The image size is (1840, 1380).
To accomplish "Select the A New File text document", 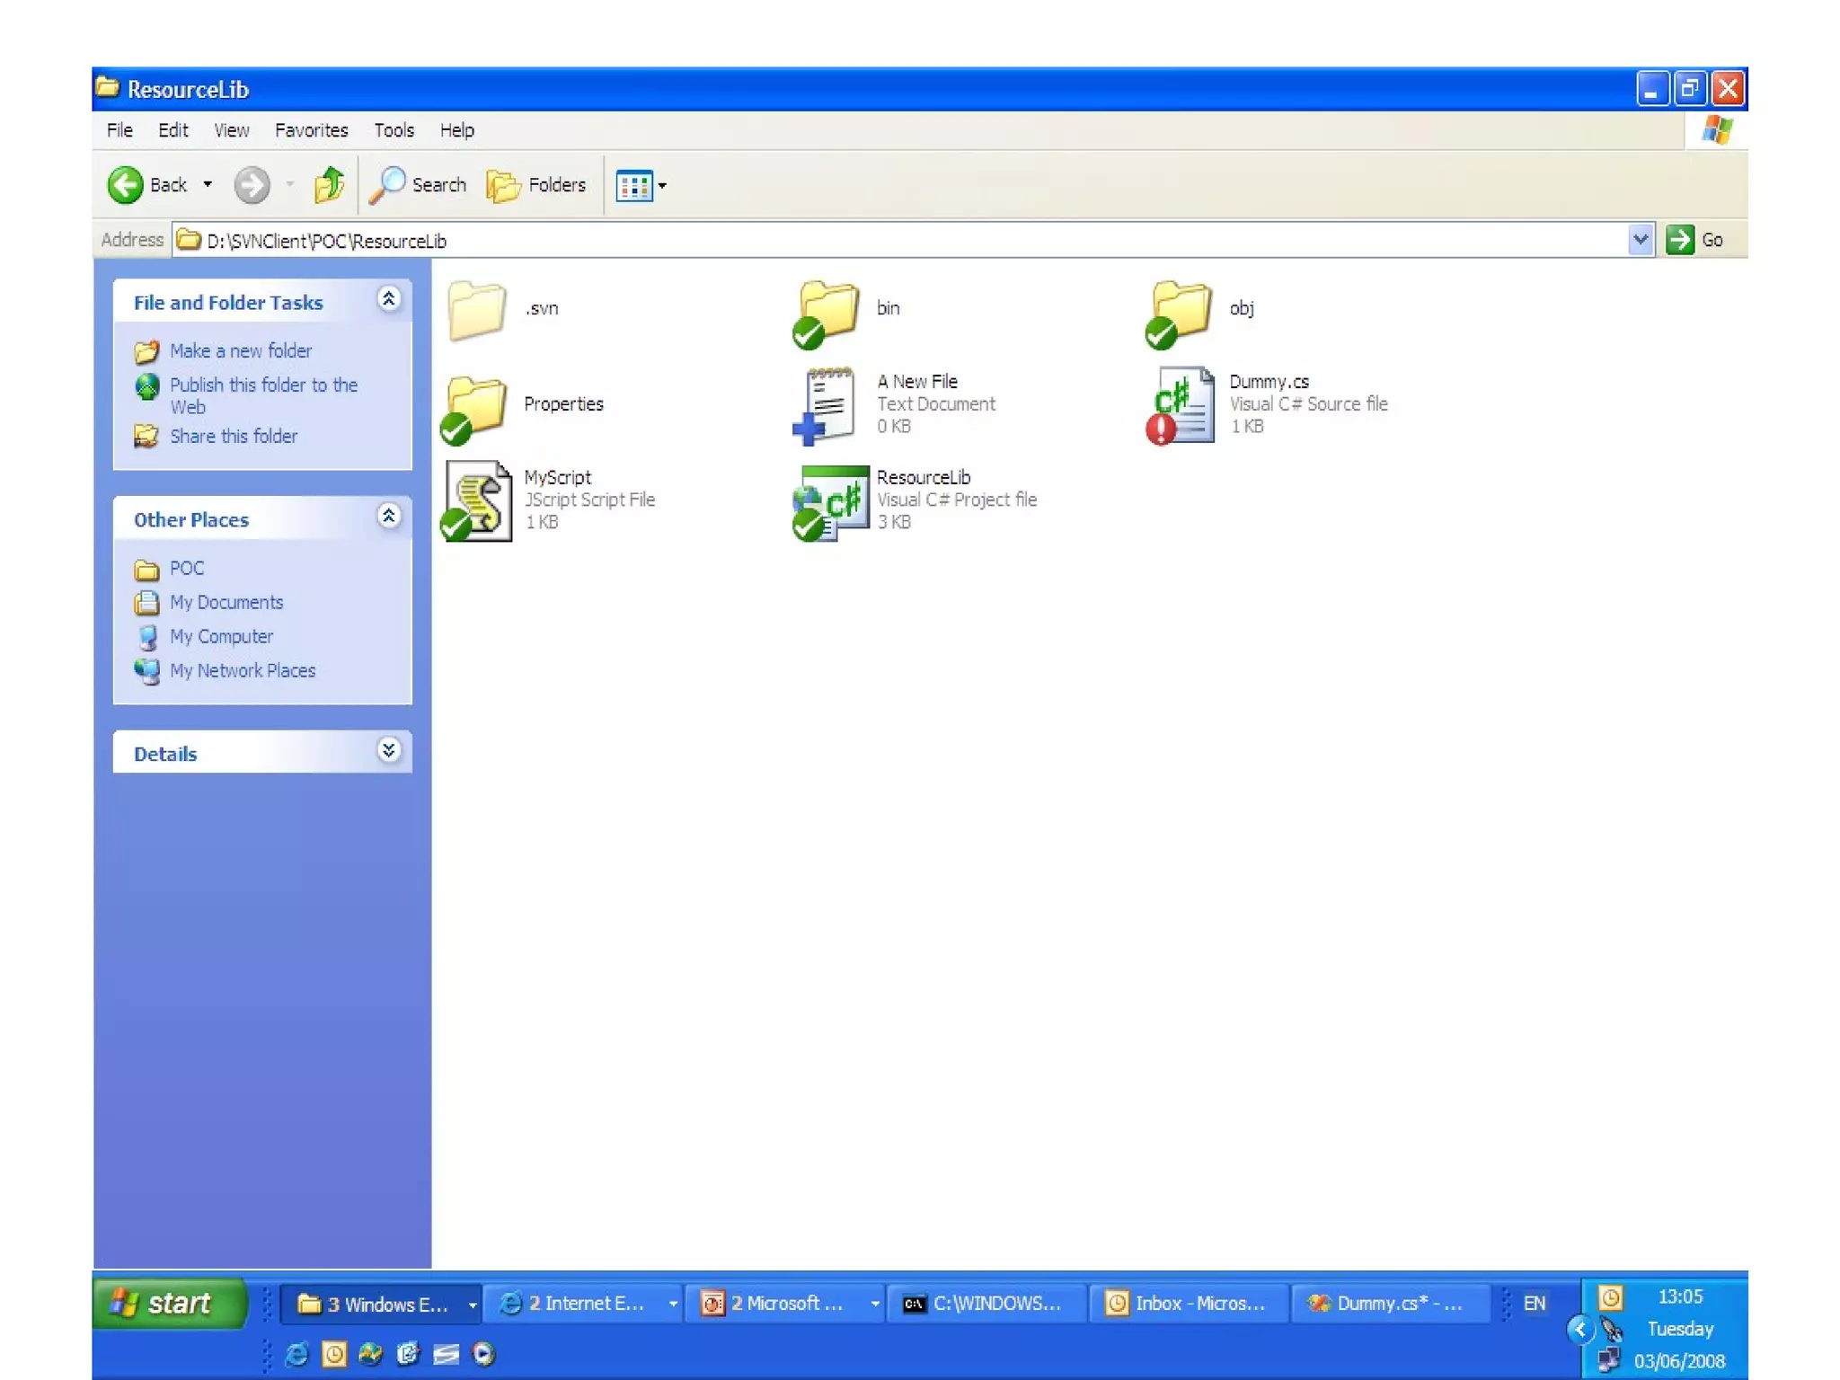I will (x=827, y=404).
